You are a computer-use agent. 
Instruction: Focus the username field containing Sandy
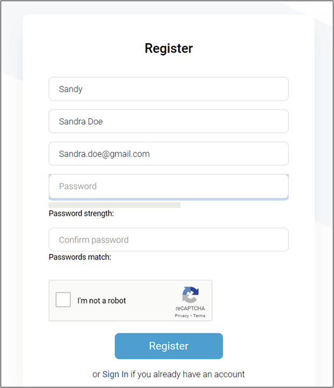point(169,89)
